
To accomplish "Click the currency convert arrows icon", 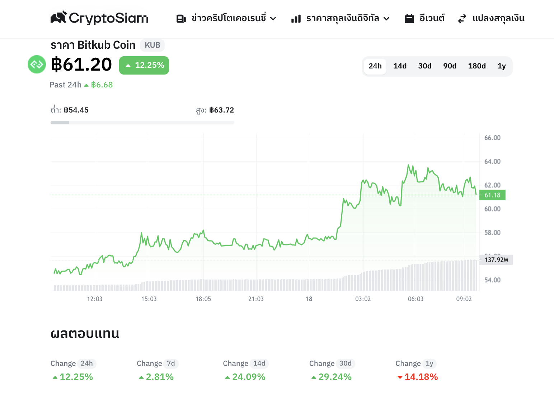I will pos(462,19).
